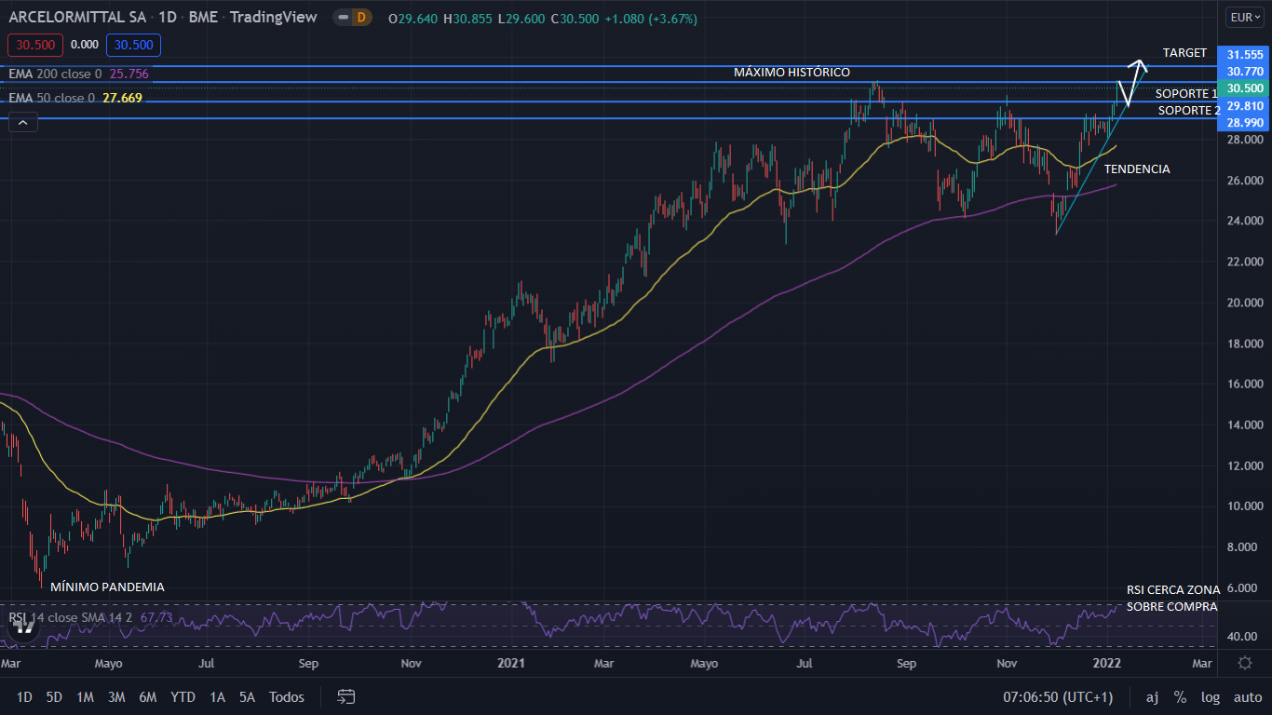Open chart settings gear icon
1272x715 pixels.
[1245, 663]
